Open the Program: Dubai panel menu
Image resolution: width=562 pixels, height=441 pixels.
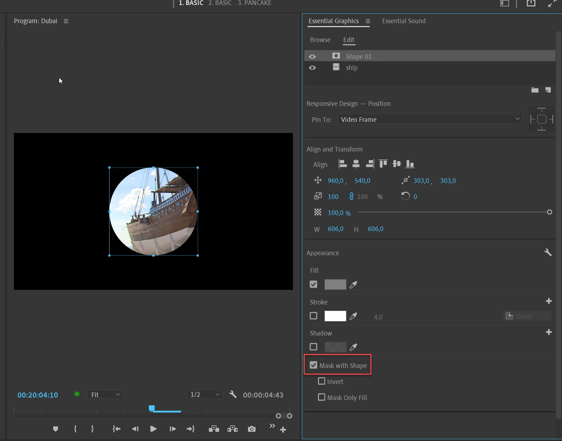coord(66,21)
